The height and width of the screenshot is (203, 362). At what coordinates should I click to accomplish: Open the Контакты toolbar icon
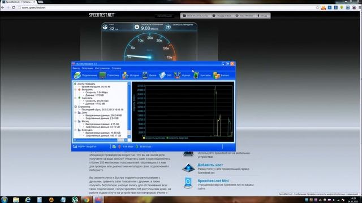click(196, 75)
